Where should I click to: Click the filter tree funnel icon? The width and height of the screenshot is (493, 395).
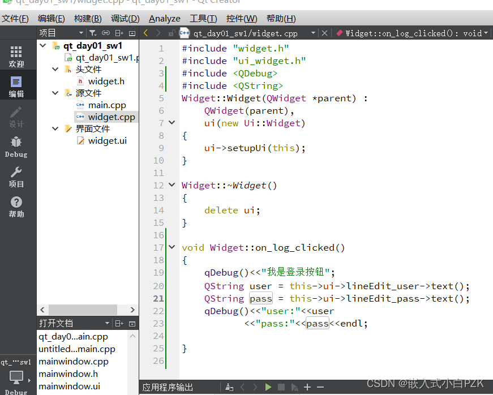93,33
